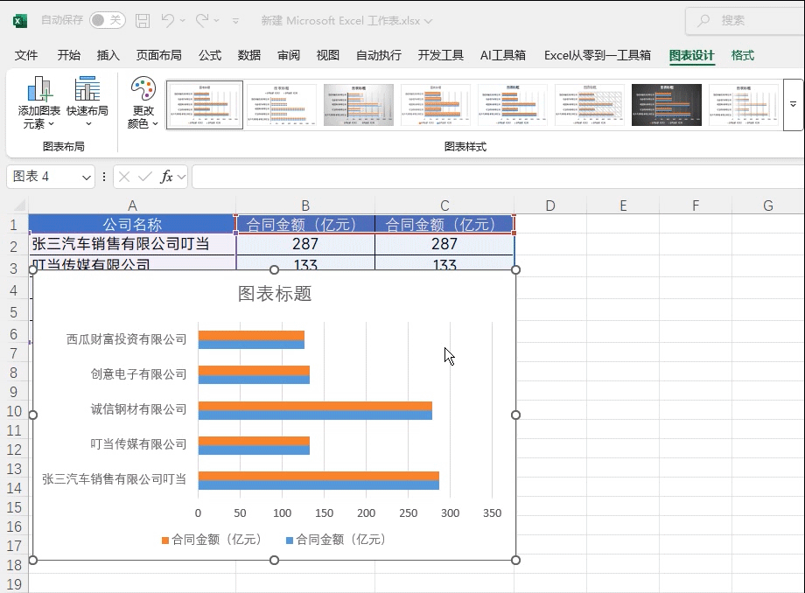Click in the search box
805x593 pixels.
(744, 20)
